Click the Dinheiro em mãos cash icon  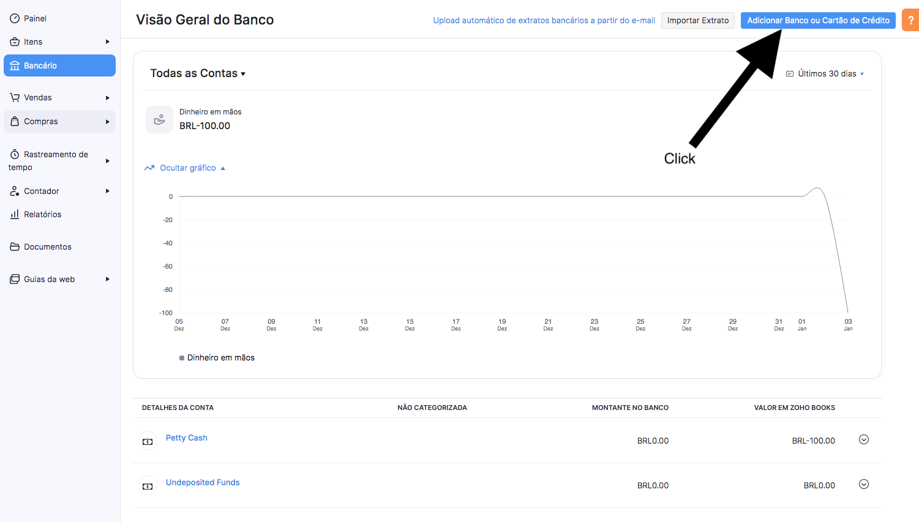tap(159, 119)
